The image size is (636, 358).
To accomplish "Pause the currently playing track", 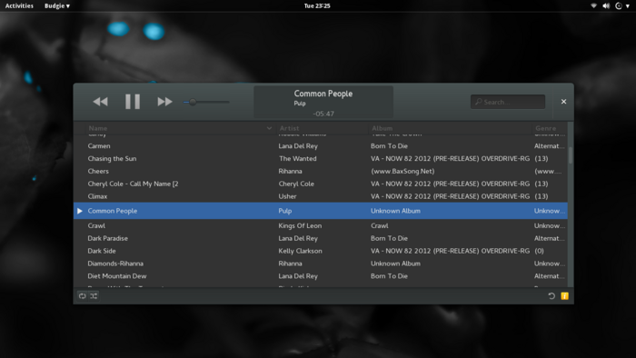I will pos(133,102).
